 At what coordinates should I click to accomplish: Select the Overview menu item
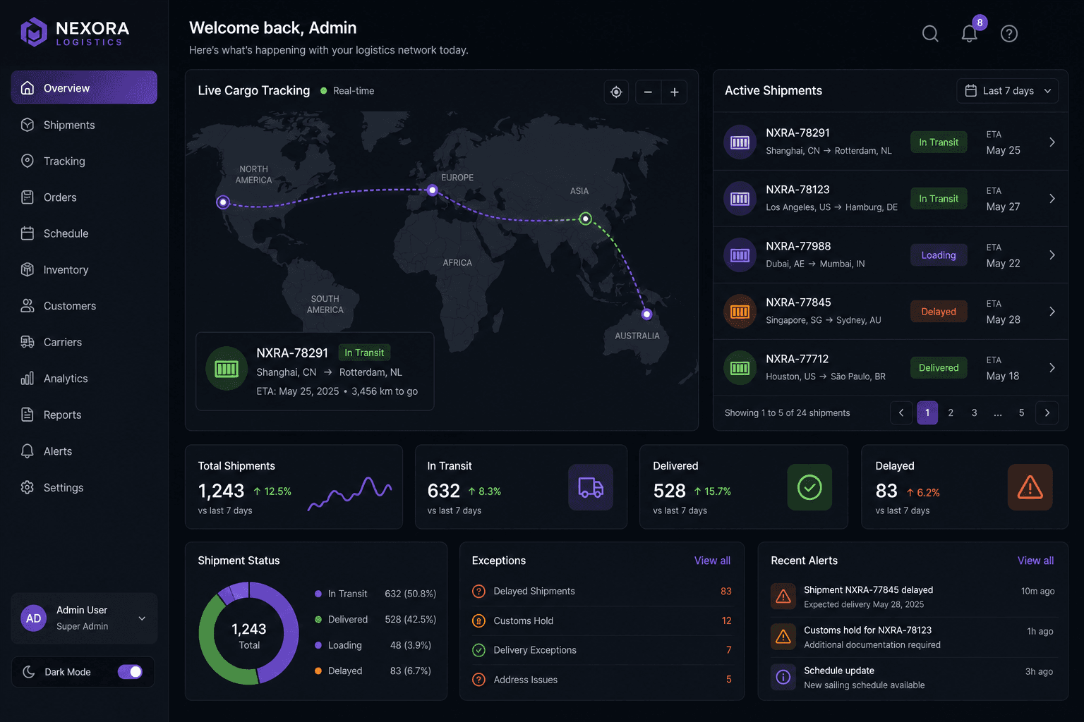84,87
